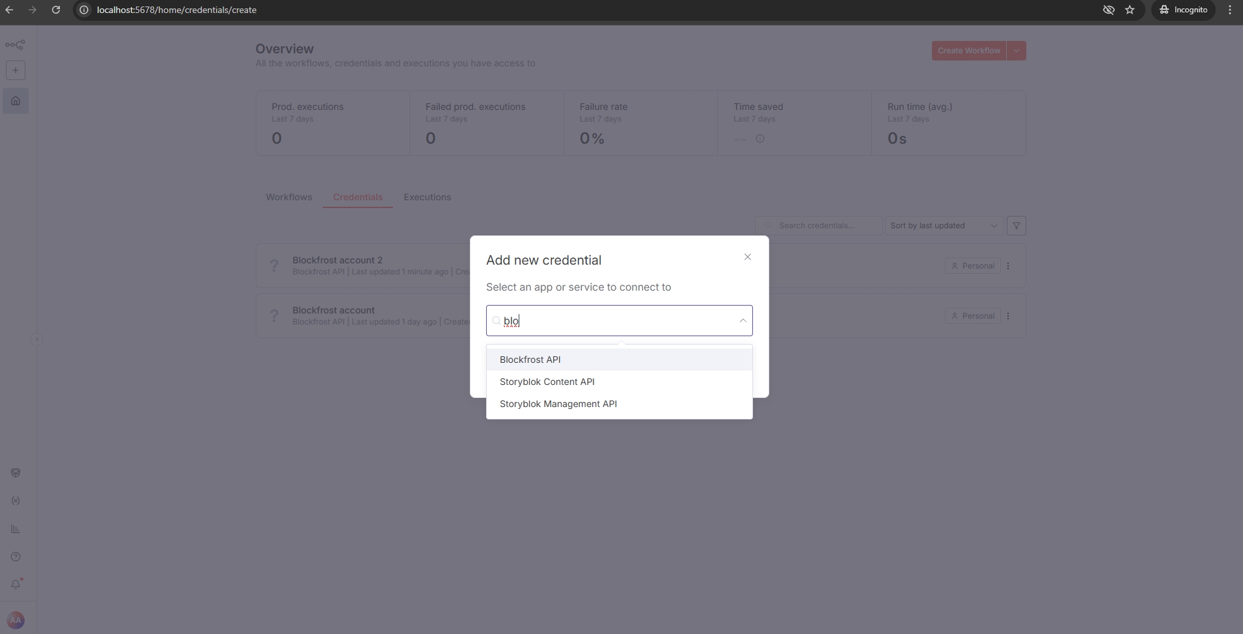Open the Home overview sidebar icon

click(x=16, y=101)
